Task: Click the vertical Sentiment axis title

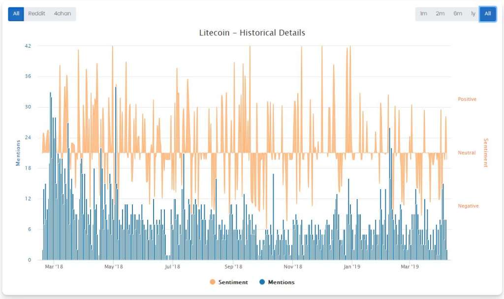Action: point(486,153)
